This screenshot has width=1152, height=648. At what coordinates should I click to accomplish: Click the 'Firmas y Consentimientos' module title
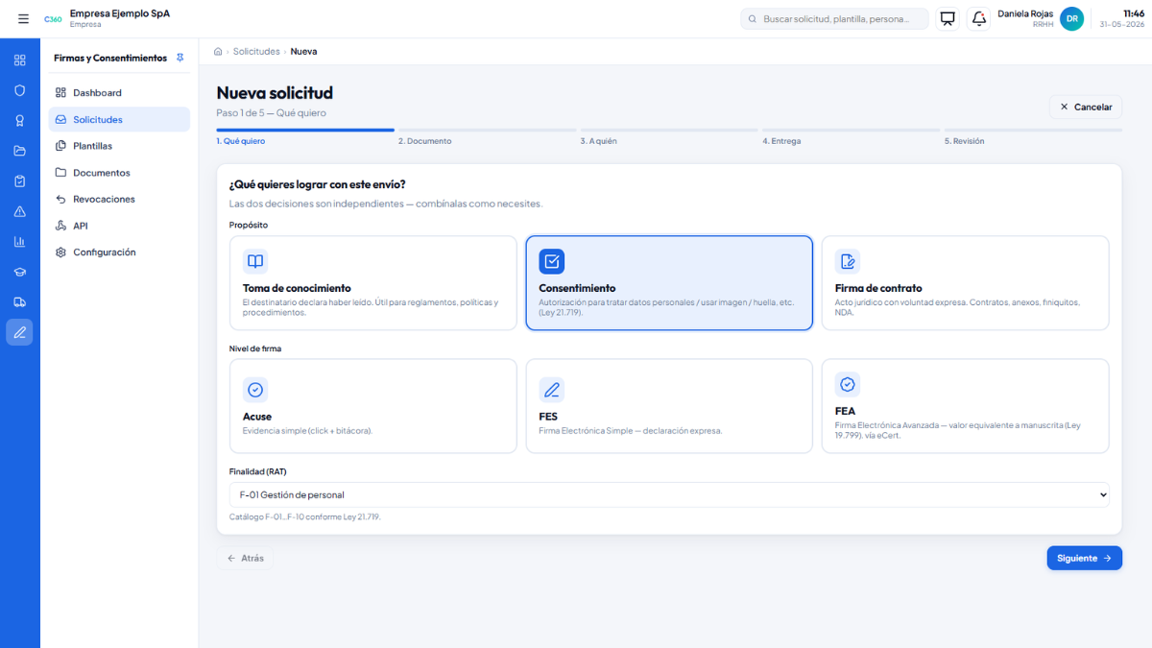point(110,58)
